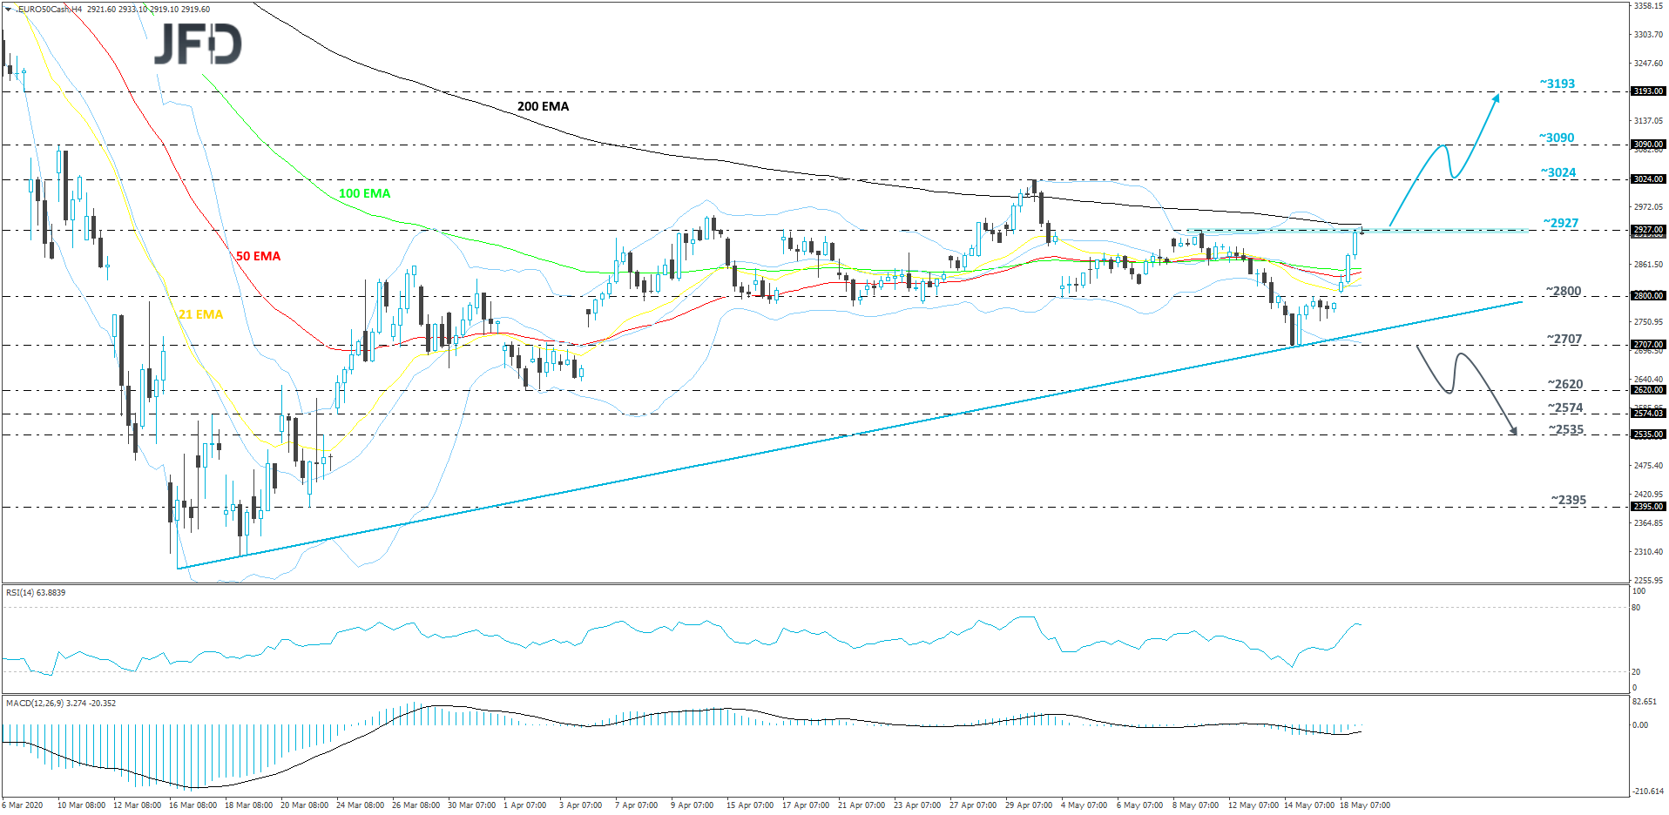Click the MACD(12,26,9) indicator label
The height and width of the screenshot is (815, 1669).
[61, 704]
